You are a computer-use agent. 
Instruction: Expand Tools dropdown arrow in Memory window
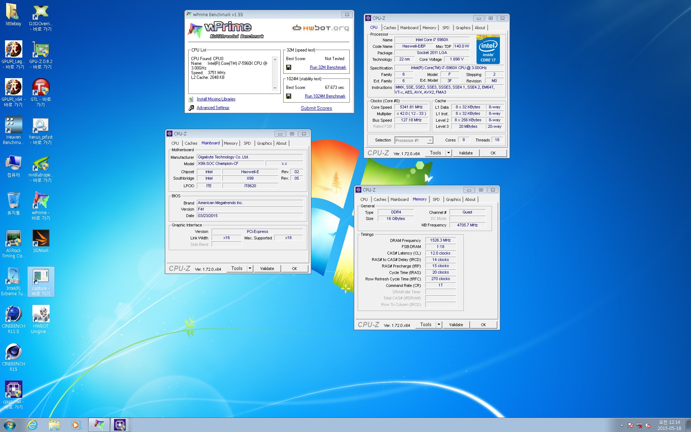pos(439,325)
